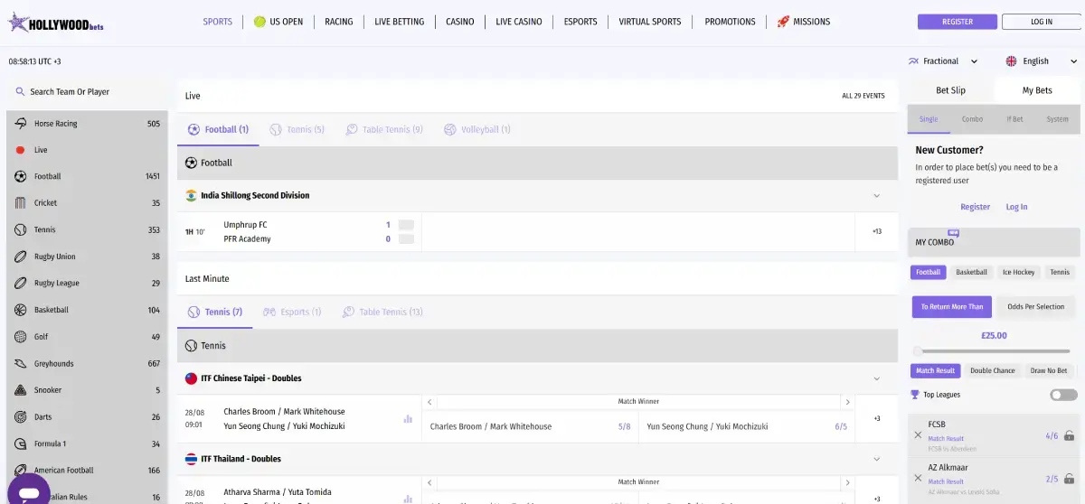Viewport: 1085px width, 504px height.
Task: Select the Basketball icon in sidebar
Action: [x=20, y=310]
